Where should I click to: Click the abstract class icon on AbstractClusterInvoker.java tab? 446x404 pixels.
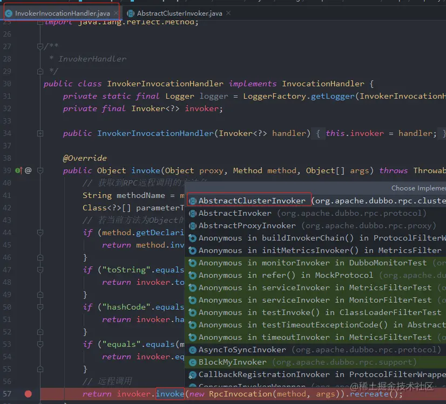pos(131,13)
